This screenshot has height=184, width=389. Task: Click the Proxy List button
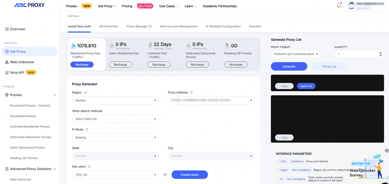click(330, 66)
